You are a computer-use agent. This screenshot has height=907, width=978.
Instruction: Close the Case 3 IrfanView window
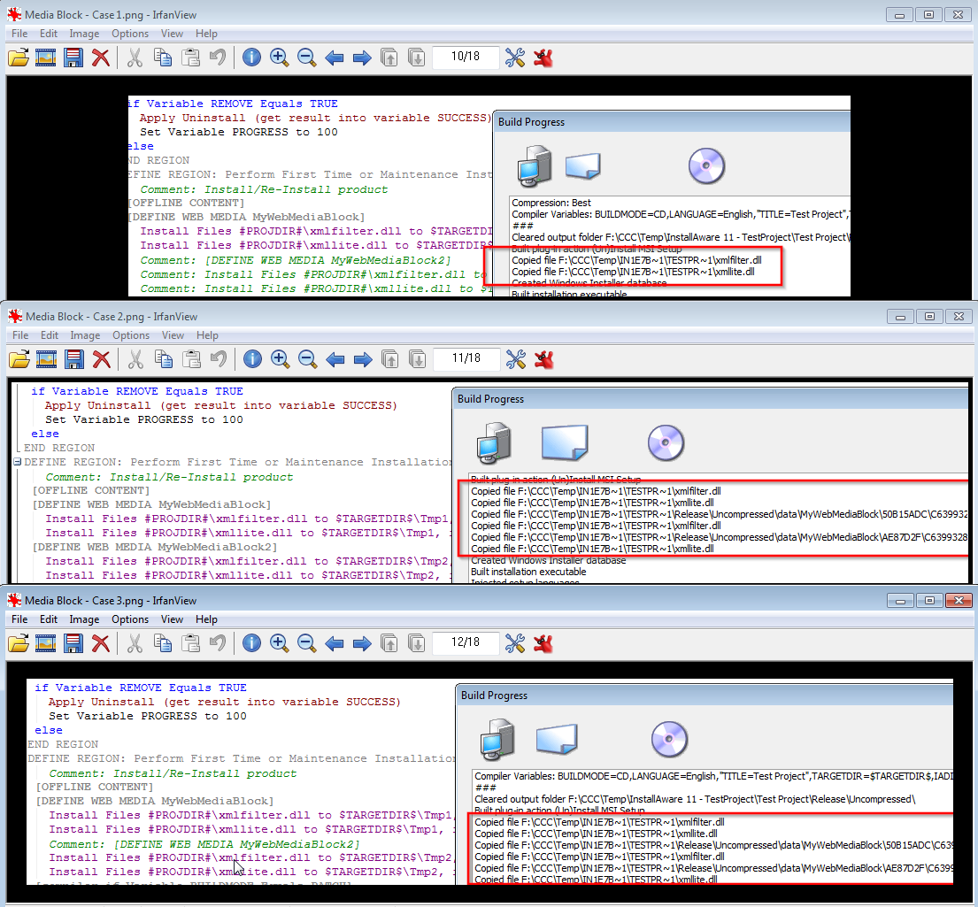pyautogui.click(x=959, y=601)
